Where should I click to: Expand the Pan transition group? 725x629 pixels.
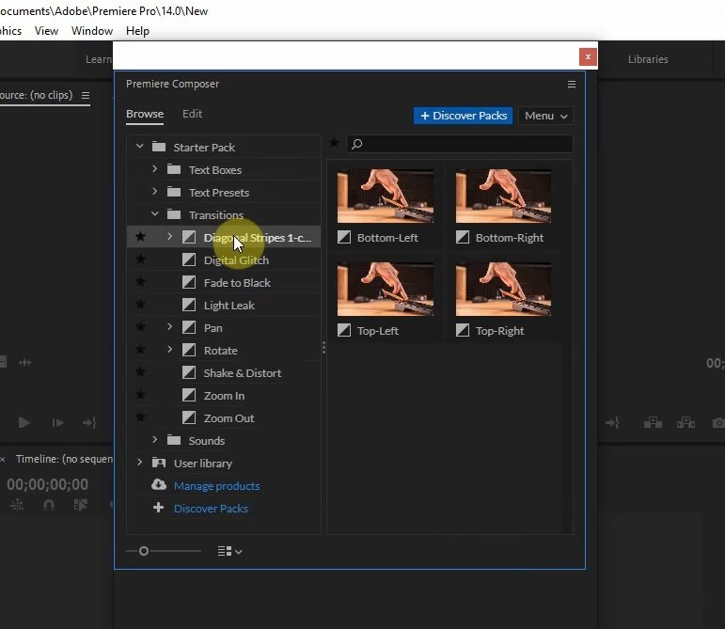click(169, 327)
